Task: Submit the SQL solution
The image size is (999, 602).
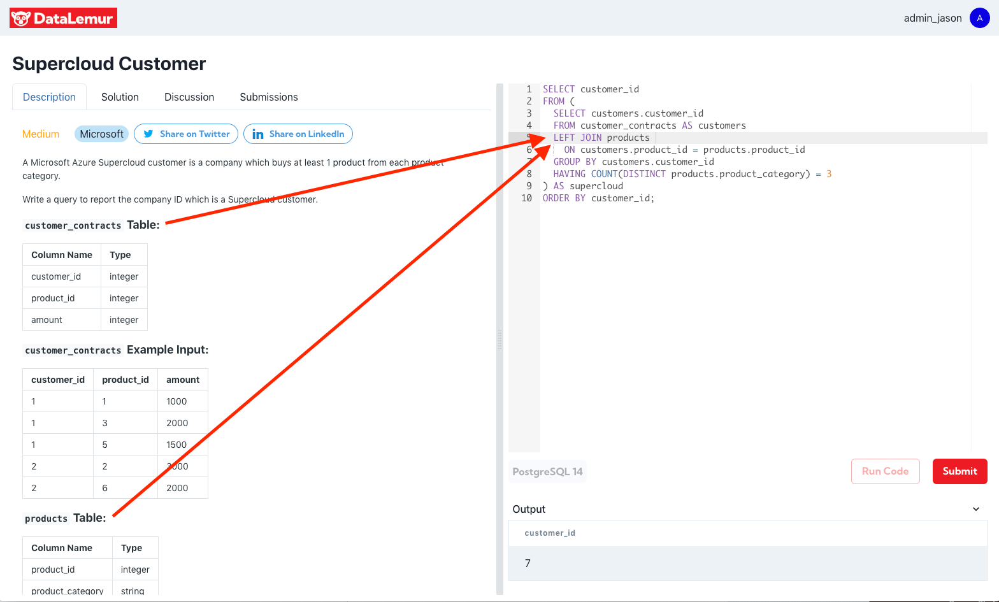Action: [959, 471]
